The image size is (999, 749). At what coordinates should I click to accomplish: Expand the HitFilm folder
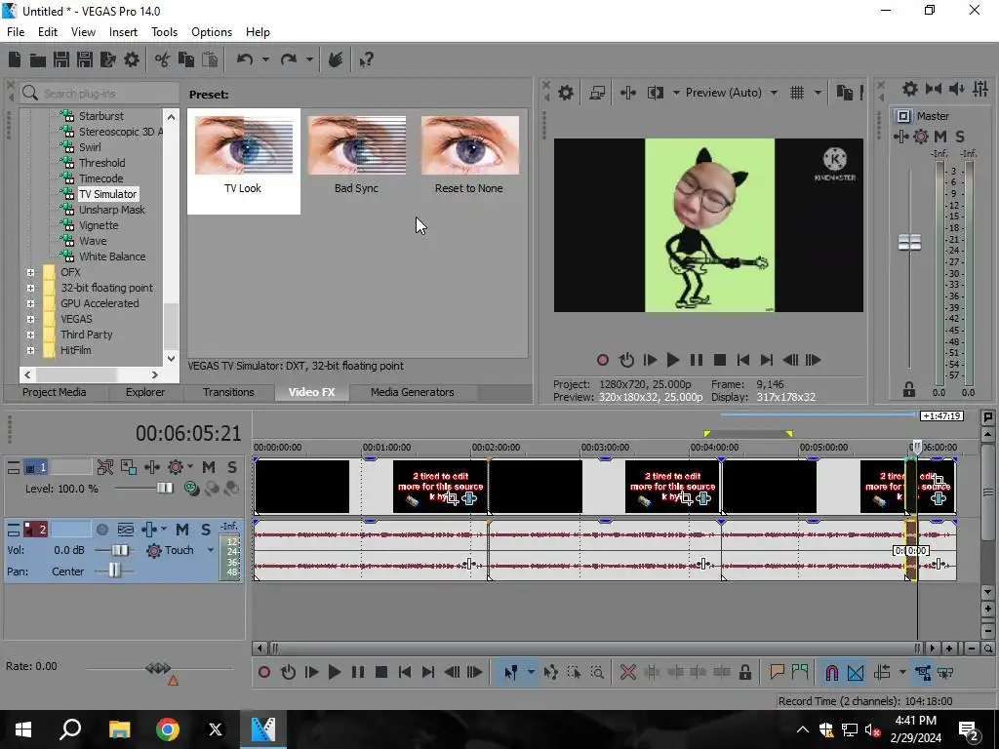[x=30, y=350]
